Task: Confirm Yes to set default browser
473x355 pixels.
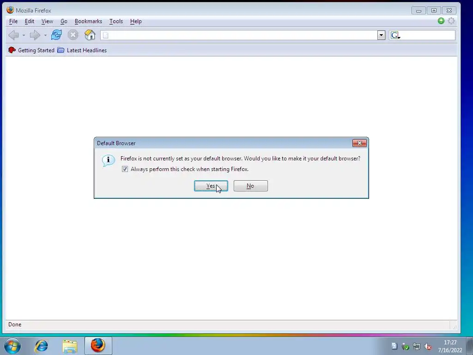Action: click(x=211, y=186)
